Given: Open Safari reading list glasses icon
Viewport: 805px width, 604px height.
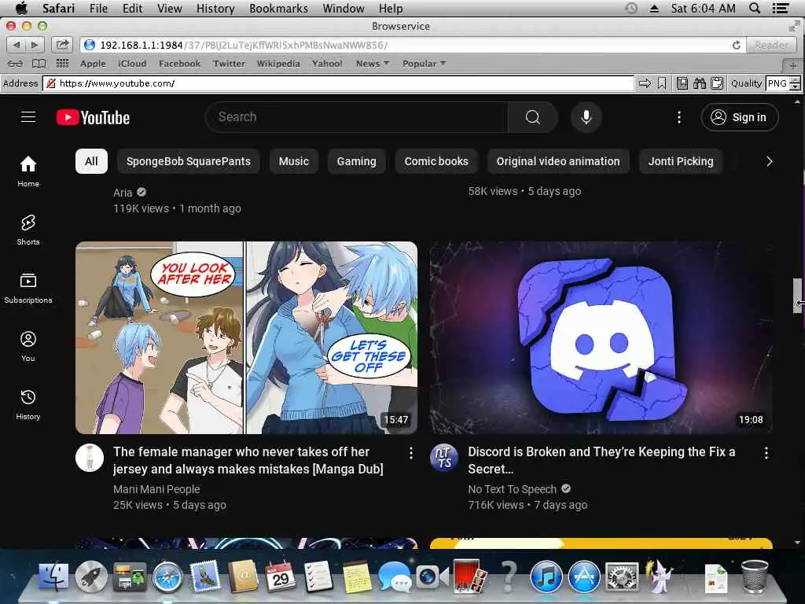Looking at the screenshot, I should click(x=15, y=64).
